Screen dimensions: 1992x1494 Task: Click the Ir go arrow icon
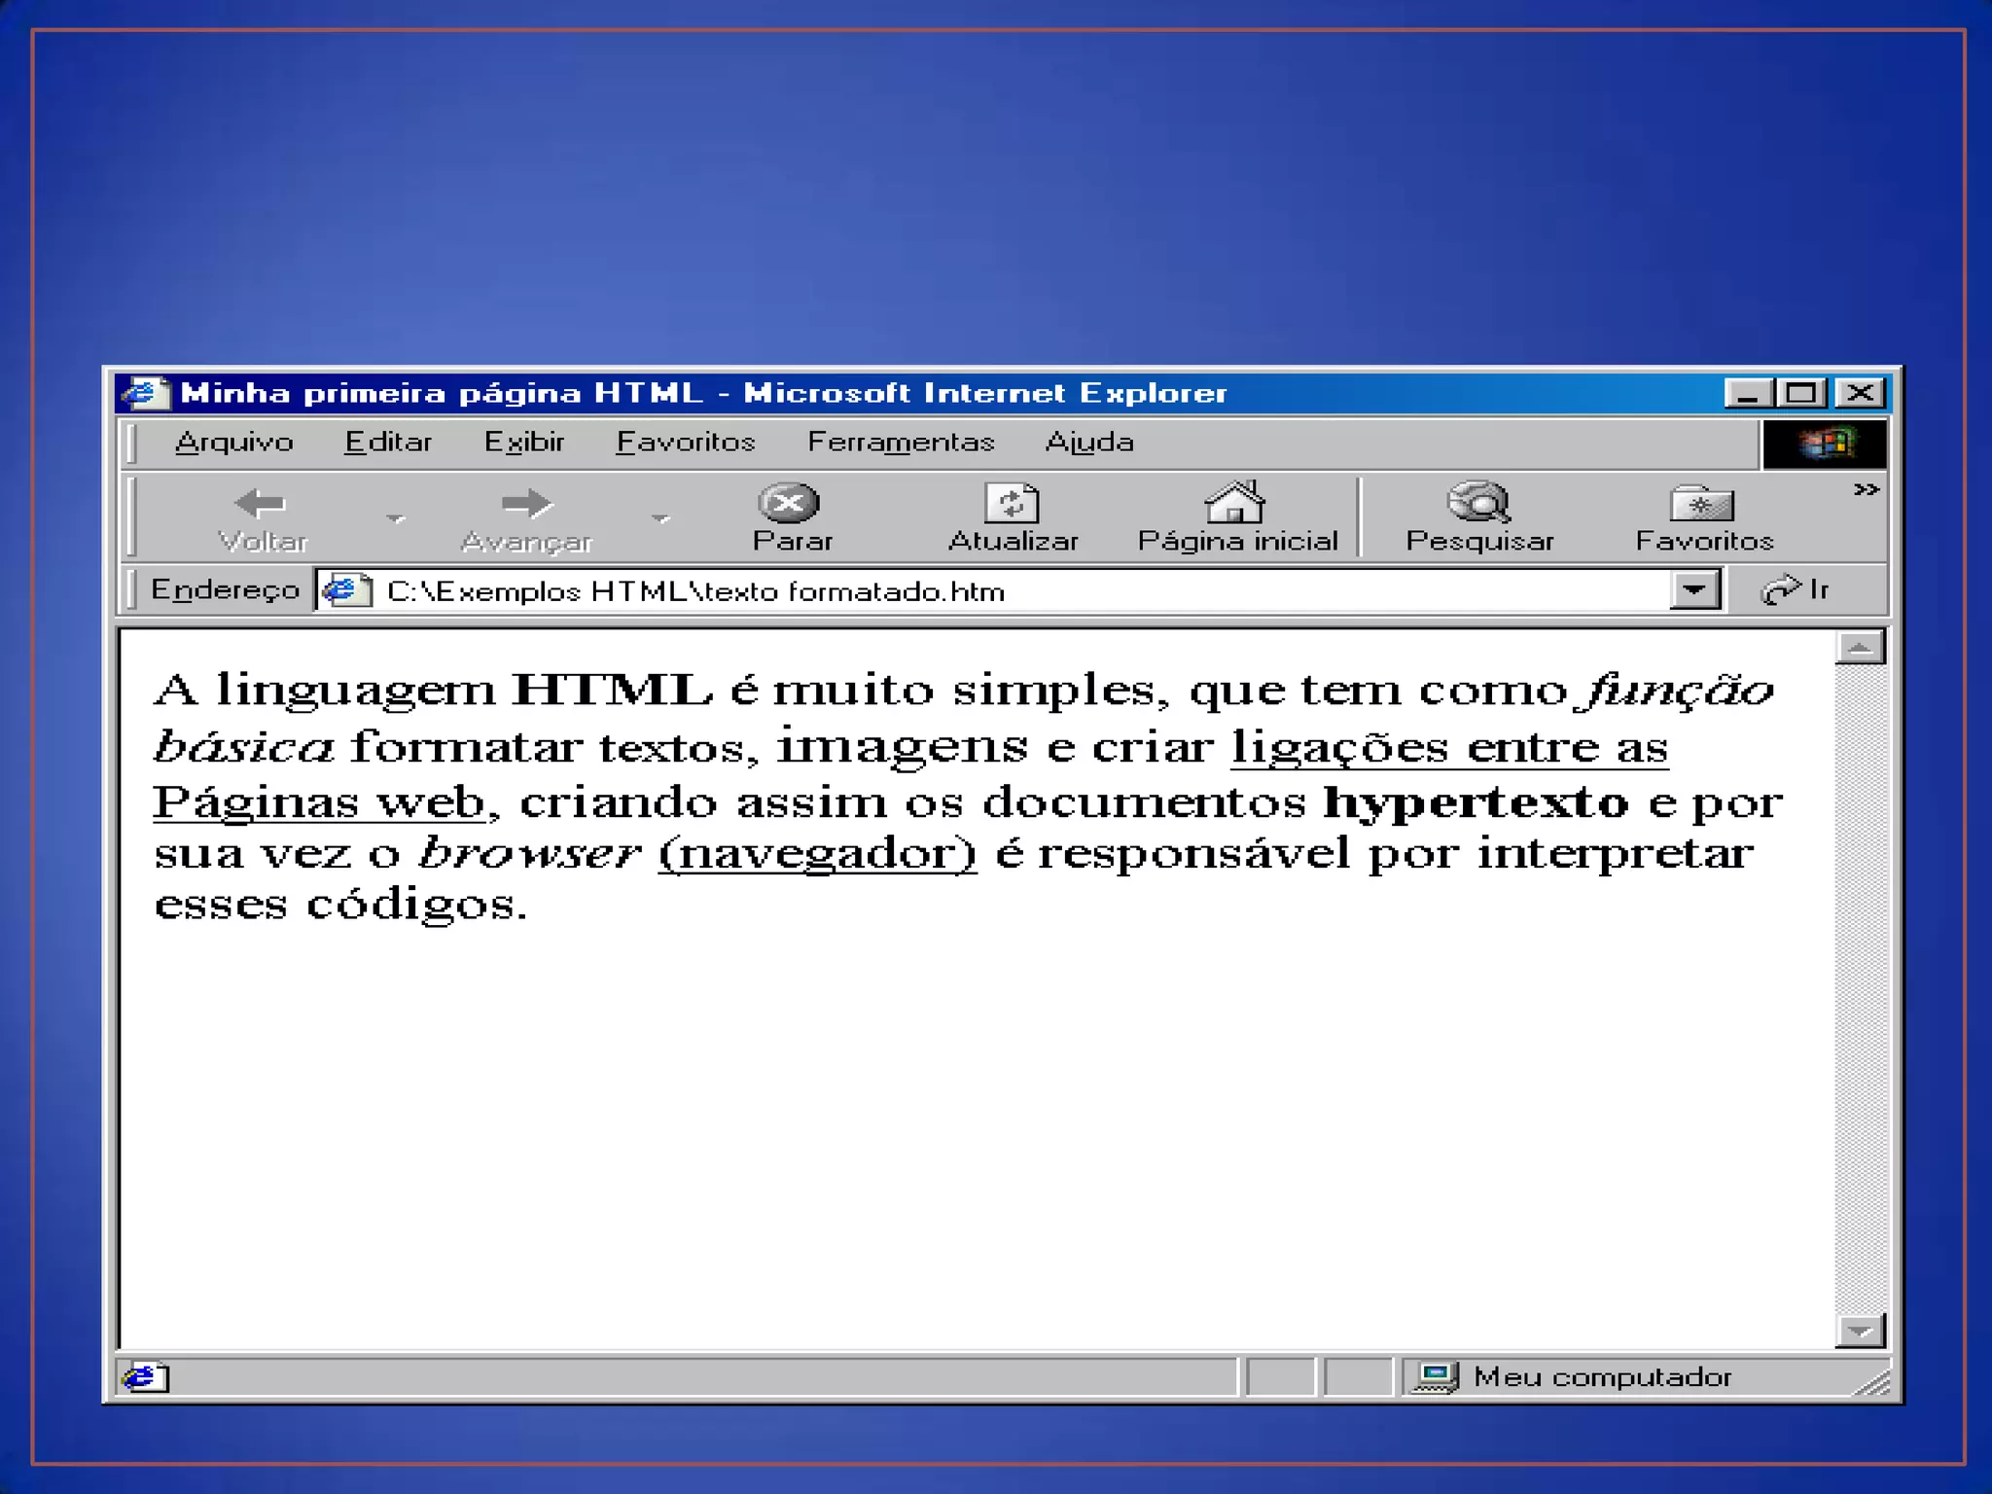click(x=1781, y=590)
